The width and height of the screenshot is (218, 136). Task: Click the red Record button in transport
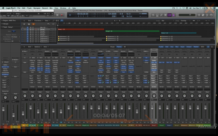pyautogui.click(x=62, y=15)
